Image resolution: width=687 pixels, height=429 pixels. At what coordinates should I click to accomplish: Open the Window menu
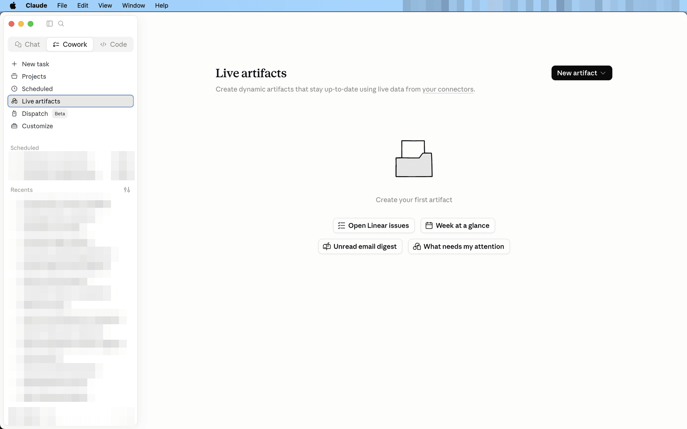tap(134, 5)
